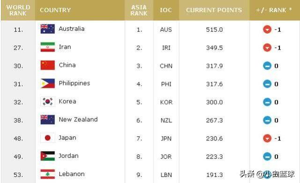Click the Asia Rank column header
This screenshot has height=183, width=300.
[139, 10]
